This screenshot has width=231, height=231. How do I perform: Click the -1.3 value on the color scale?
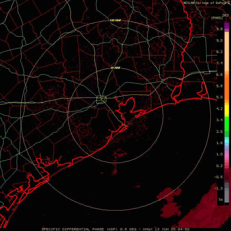click(218, 188)
